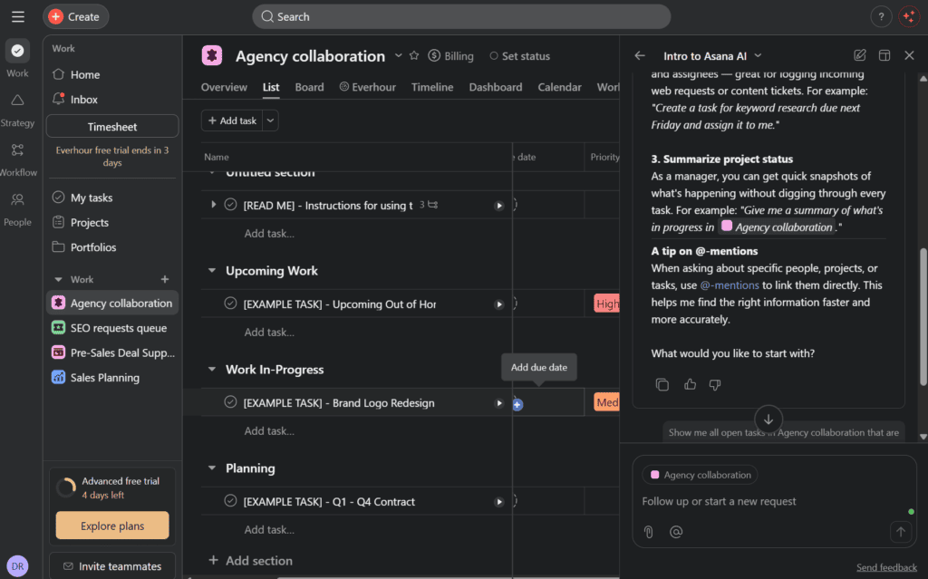This screenshot has width=928, height=579.
Task: Send the AI chat message
Action: (x=900, y=532)
